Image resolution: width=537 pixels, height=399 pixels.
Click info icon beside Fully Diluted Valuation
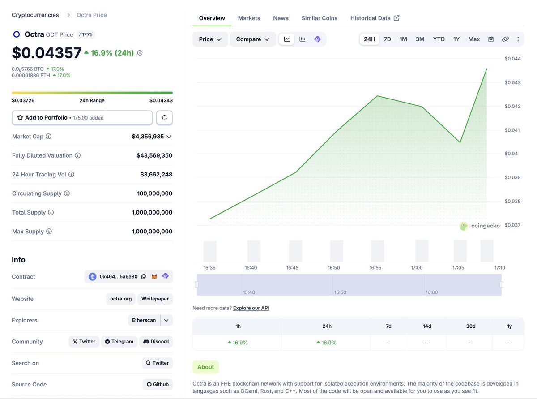tap(77, 155)
